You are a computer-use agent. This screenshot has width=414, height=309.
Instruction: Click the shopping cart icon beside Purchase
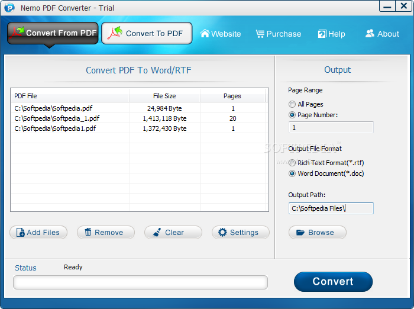pos(260,34)
